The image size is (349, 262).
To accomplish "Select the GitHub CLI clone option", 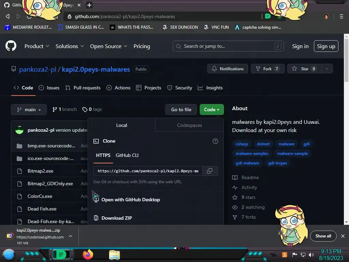I will click(127, 155).
